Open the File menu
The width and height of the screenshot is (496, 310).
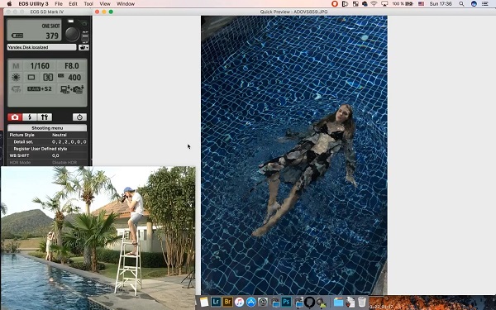coord(59,4)
